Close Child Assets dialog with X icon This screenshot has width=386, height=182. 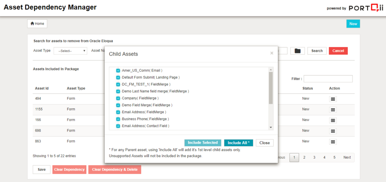[271, 53]
